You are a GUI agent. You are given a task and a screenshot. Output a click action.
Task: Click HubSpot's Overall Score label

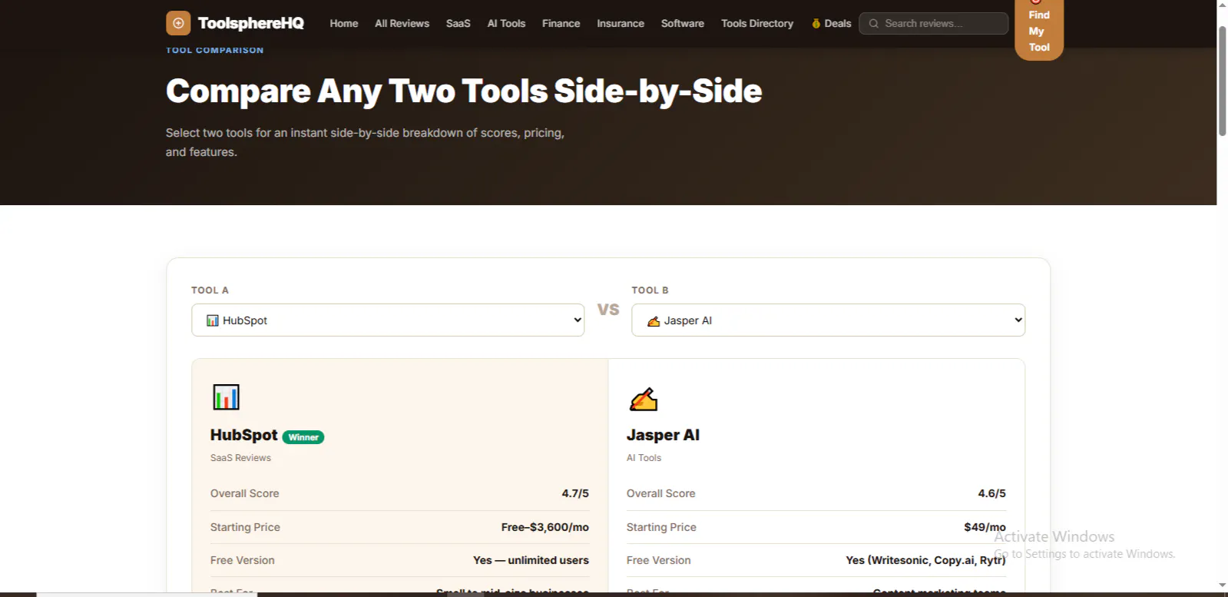coord(245,493)
